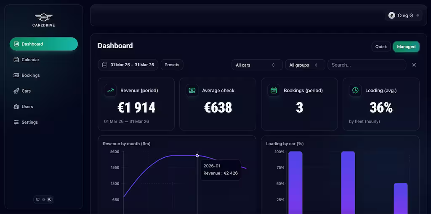
Task: Open the Presets button
Action: pyautogui.click(x=172, y=65)
